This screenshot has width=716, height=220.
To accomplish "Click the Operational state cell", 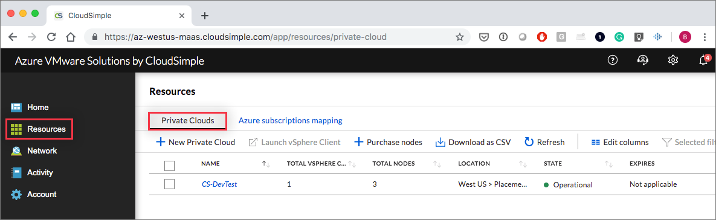I will click(x=568, y=185).
